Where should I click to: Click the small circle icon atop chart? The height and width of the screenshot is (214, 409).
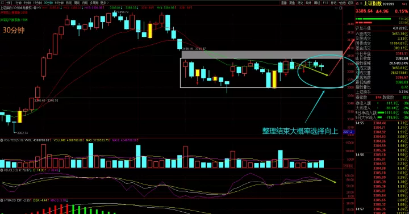336,8
